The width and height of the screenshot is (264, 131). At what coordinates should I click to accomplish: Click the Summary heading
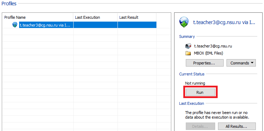pos(187,36)
